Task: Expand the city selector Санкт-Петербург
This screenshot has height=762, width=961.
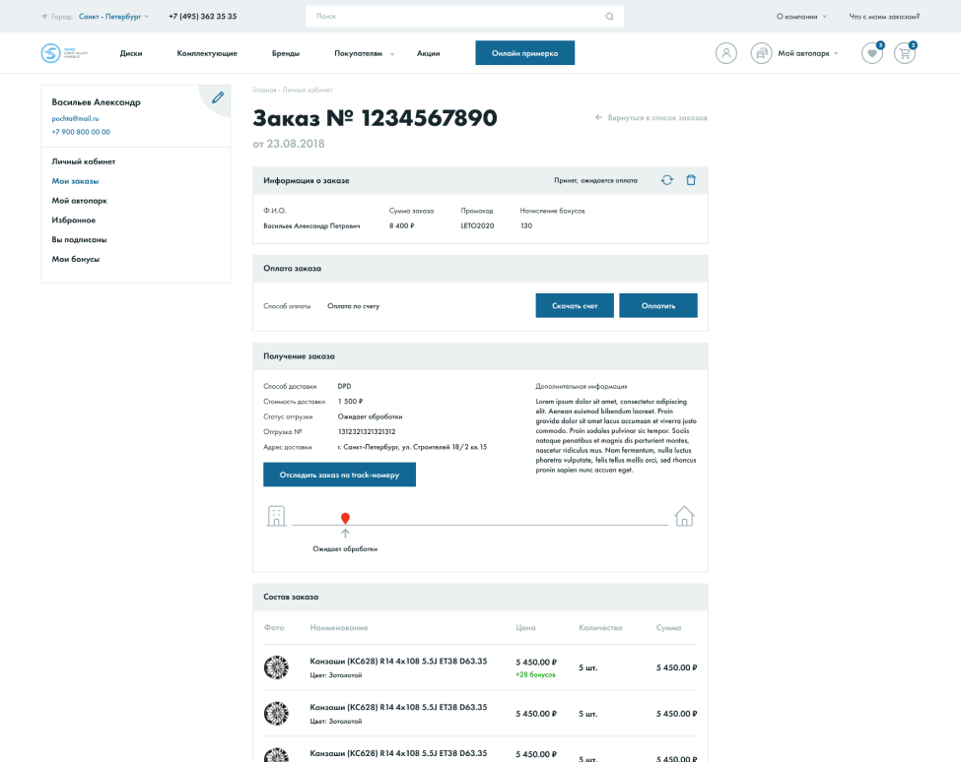Action: [113, 17]
